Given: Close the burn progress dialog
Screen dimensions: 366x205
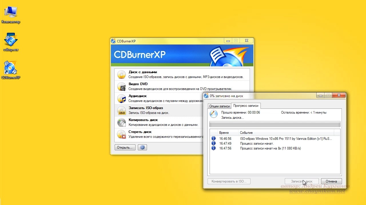Looking at the screenshot, I should click(x=339, y=95).
